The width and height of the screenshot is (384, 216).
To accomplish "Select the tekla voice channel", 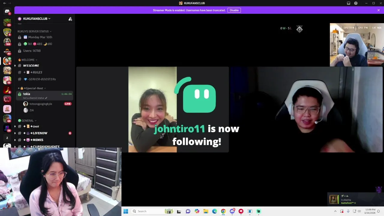I will coord(45,96).
